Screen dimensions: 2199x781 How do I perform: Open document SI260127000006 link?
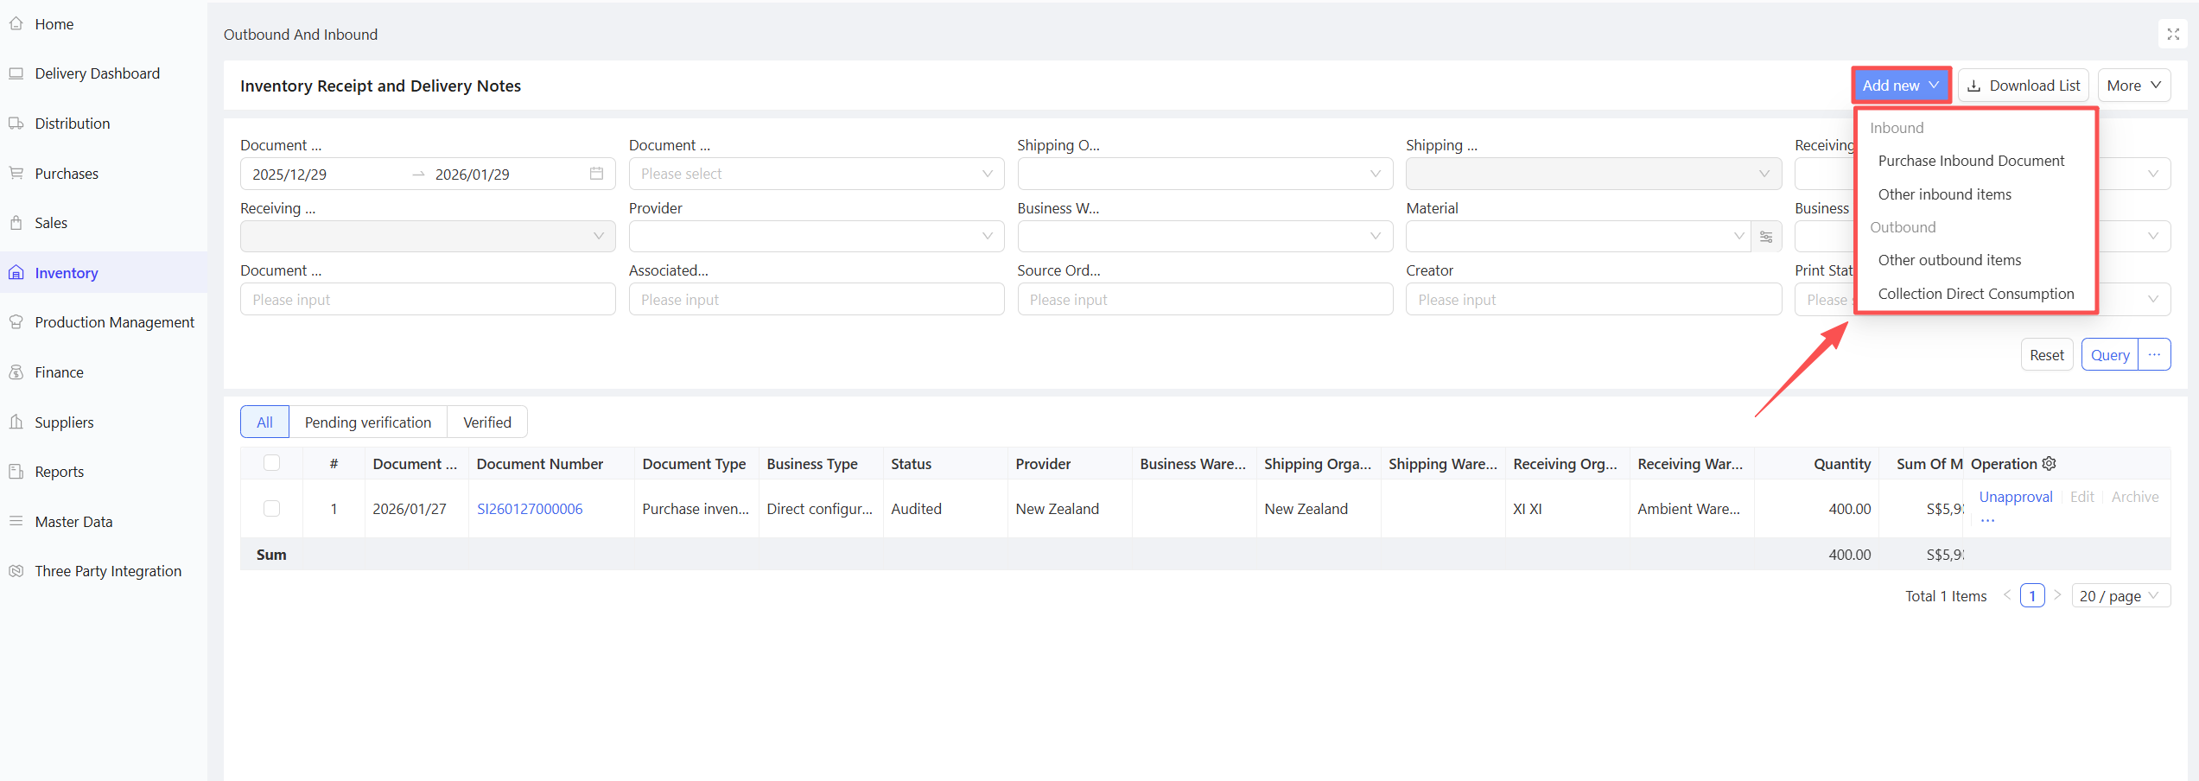point(530,509)
